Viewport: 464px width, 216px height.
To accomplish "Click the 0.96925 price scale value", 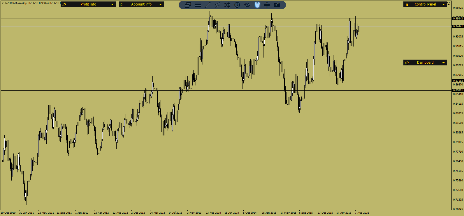I will [x=458, y=8].
